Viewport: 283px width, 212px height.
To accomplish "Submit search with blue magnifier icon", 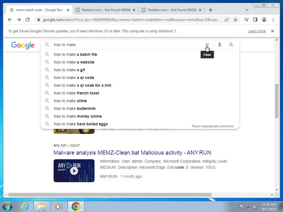I will [231, 45].
